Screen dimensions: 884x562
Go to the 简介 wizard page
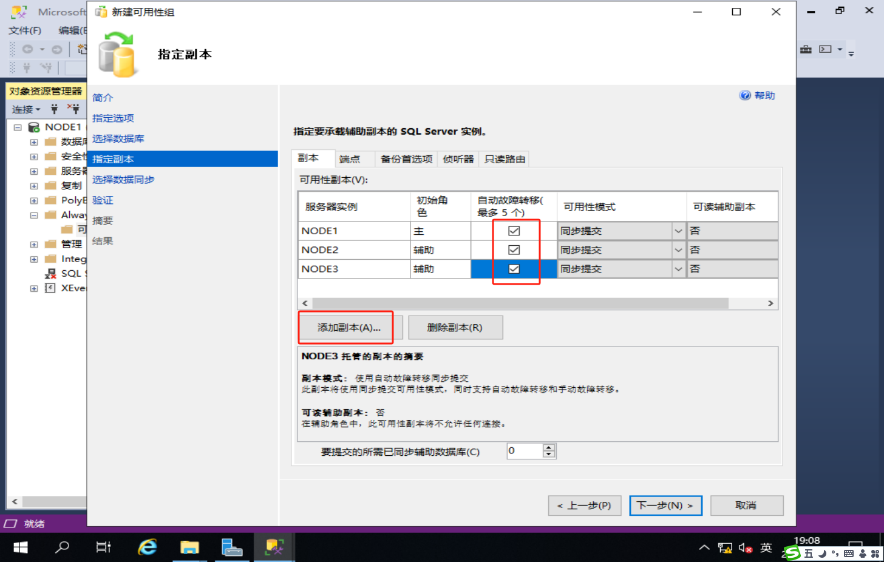tap(103, 98)
